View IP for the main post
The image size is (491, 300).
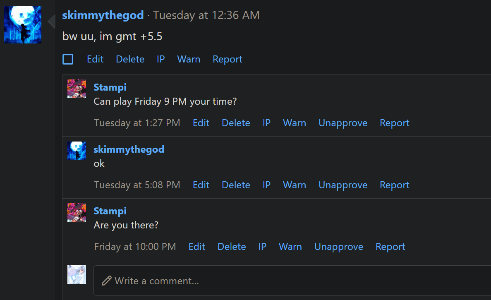[x=161, y=59]
